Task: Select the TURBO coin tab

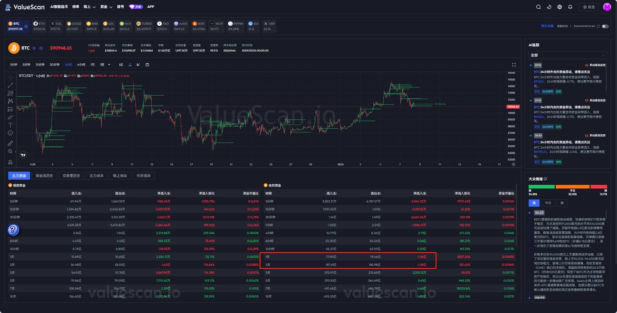Action: coord(145,26)
